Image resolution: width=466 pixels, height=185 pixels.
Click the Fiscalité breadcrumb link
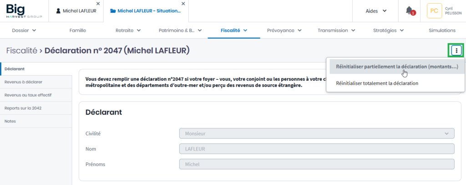[x=21, y=51]
